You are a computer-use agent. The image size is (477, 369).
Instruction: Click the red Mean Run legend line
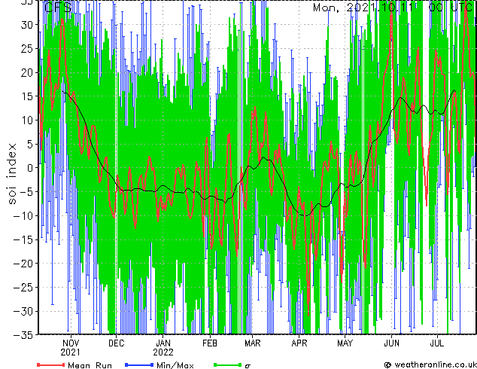pyautogui.click(x=50, y=364)
